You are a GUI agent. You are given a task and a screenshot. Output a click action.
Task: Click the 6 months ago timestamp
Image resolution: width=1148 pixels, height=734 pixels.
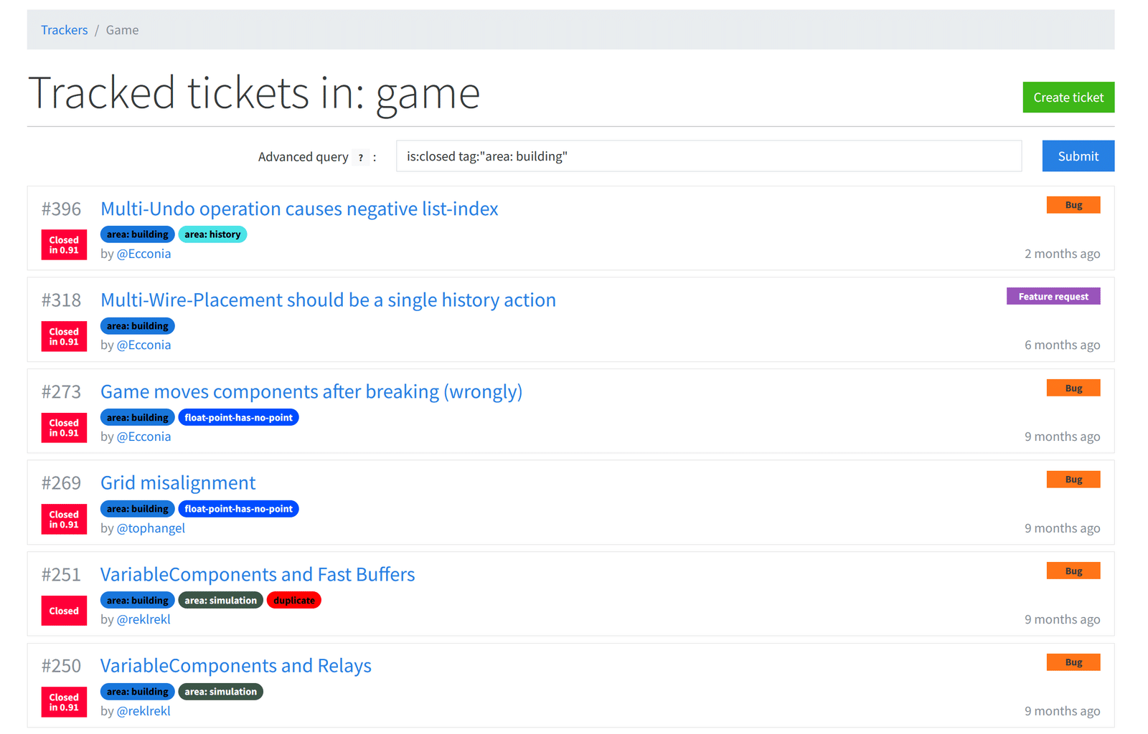(x=1062, y=345)
